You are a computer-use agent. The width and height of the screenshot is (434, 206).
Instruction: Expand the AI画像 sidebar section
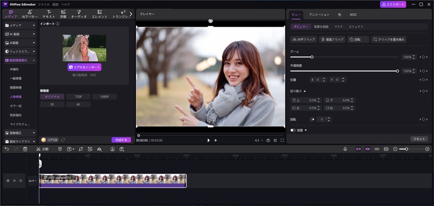point(20,43)
